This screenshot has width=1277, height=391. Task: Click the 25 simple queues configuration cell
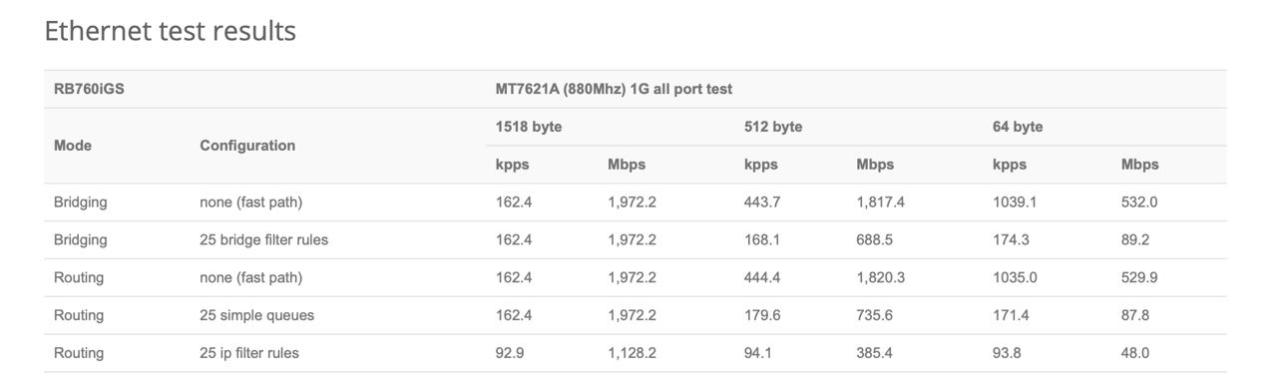(257, 315)
